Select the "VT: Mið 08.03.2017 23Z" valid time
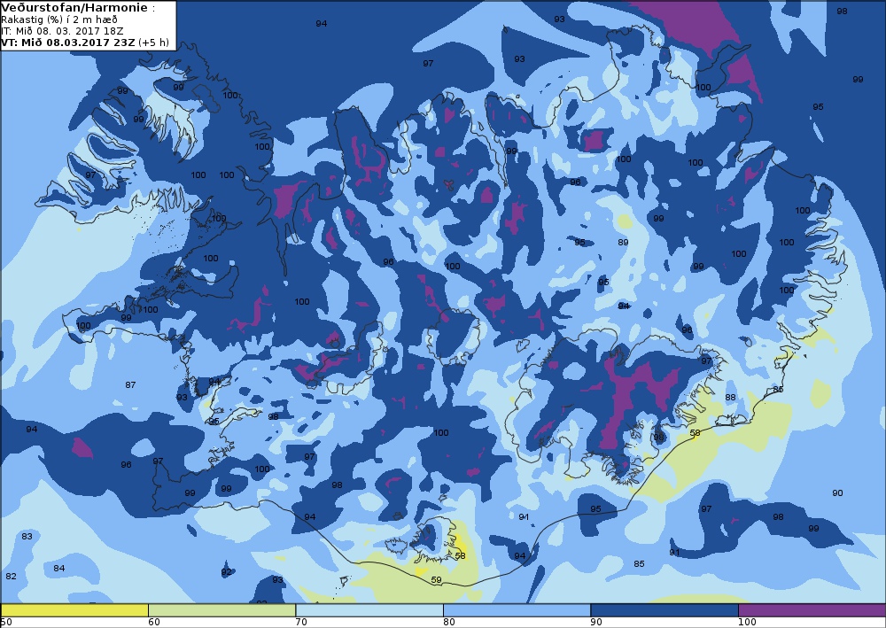 click(68, 43)
